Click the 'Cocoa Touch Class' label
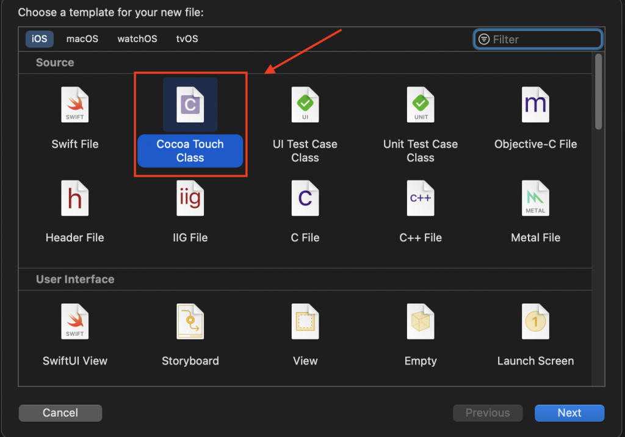The image size is (625, 437). coord(190,151)
